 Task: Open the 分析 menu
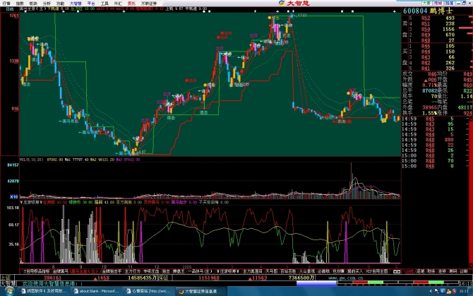[x=47, y=3]
